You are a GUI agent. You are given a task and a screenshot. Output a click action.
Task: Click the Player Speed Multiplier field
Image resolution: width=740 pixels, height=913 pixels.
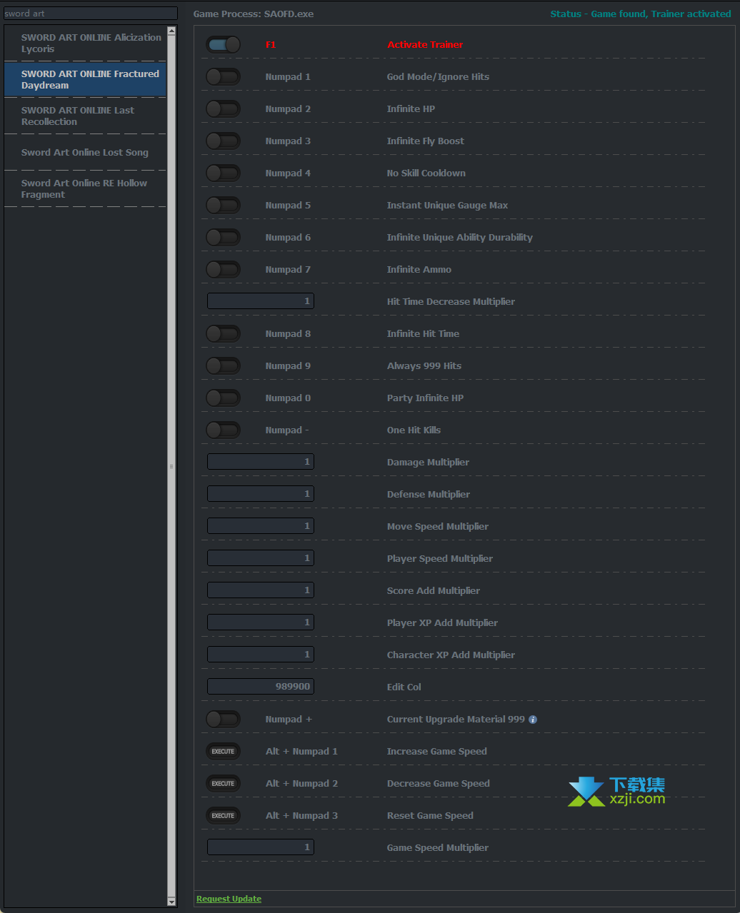coord(260,558)
